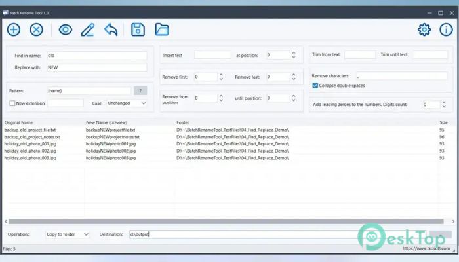Click preview name holidayNEWphoto001.jpg

pos(111,144)
